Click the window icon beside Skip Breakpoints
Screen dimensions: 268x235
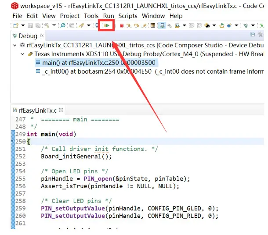point(72,26)
